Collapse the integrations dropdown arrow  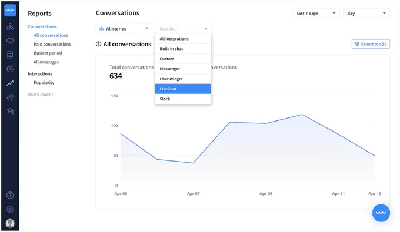[x=206, y=29]
